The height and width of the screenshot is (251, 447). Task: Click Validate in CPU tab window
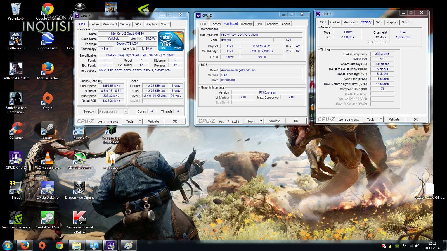click(153, 121)
